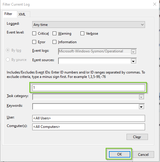Expand the Event logs dropdown arrow
The height and width of the screenshot is (162, 160).
133,51
